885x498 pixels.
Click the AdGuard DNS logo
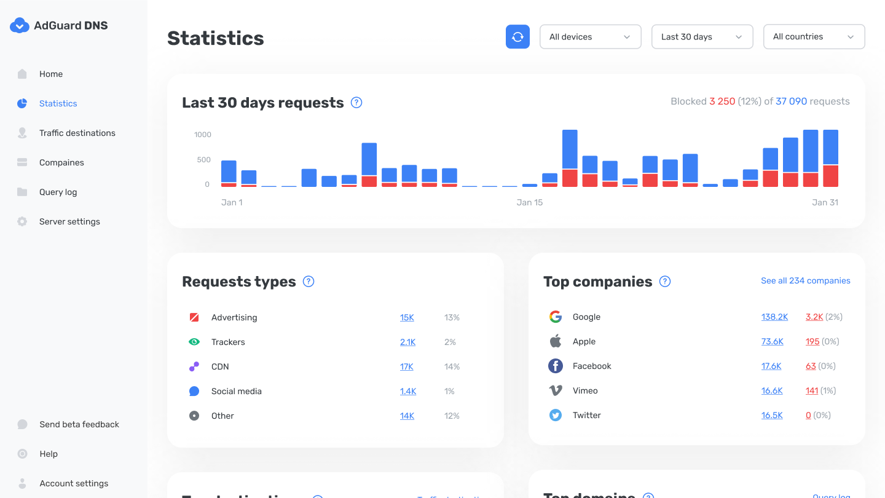point(59,25)
